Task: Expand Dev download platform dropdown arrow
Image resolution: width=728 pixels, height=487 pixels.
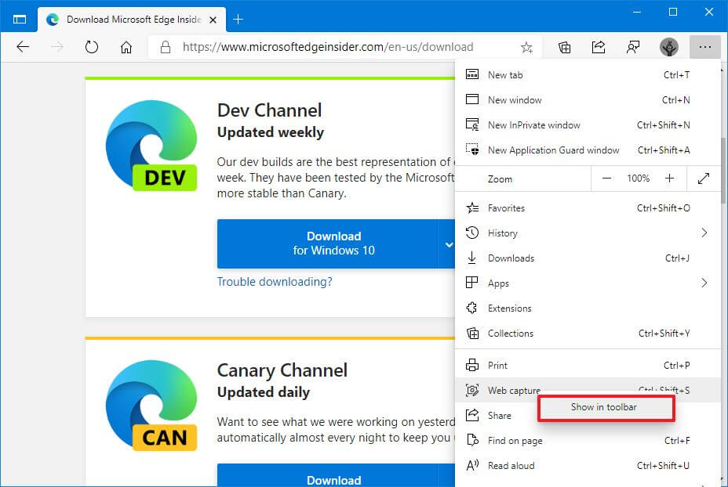Action: 448,244
